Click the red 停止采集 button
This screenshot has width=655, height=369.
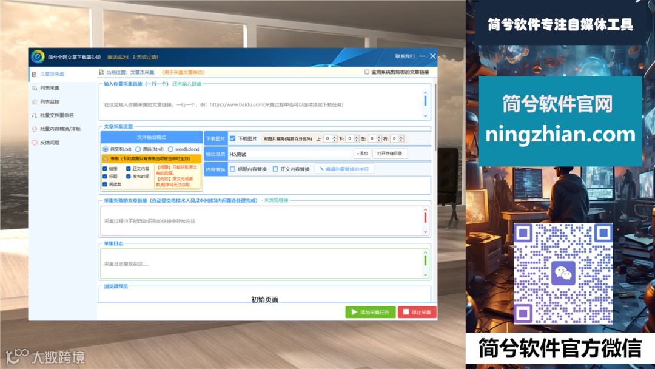click(x=417, y=312)
